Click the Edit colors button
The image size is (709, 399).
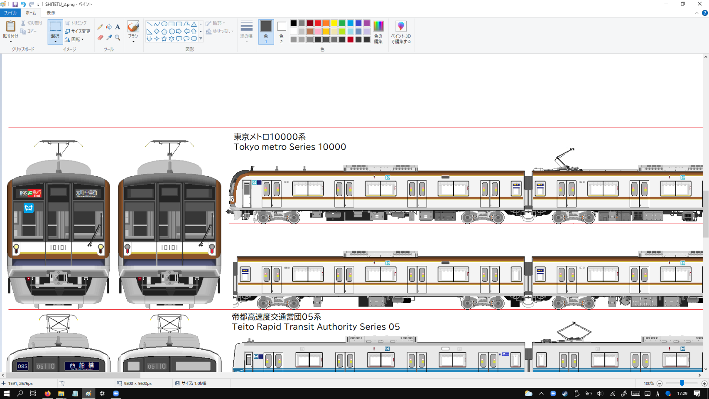(378, 32)
